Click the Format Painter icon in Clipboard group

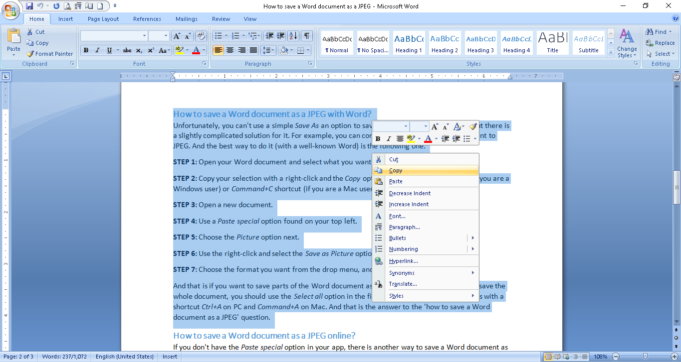[x=30, y=54]
